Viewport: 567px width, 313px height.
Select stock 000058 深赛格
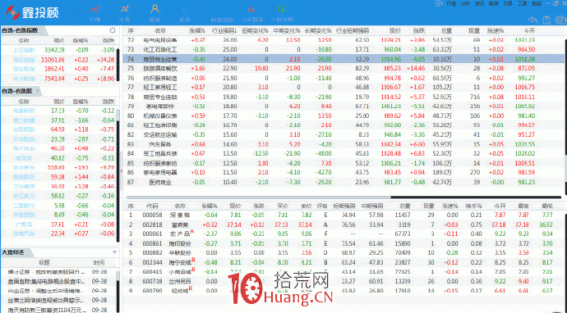point(343,215)
